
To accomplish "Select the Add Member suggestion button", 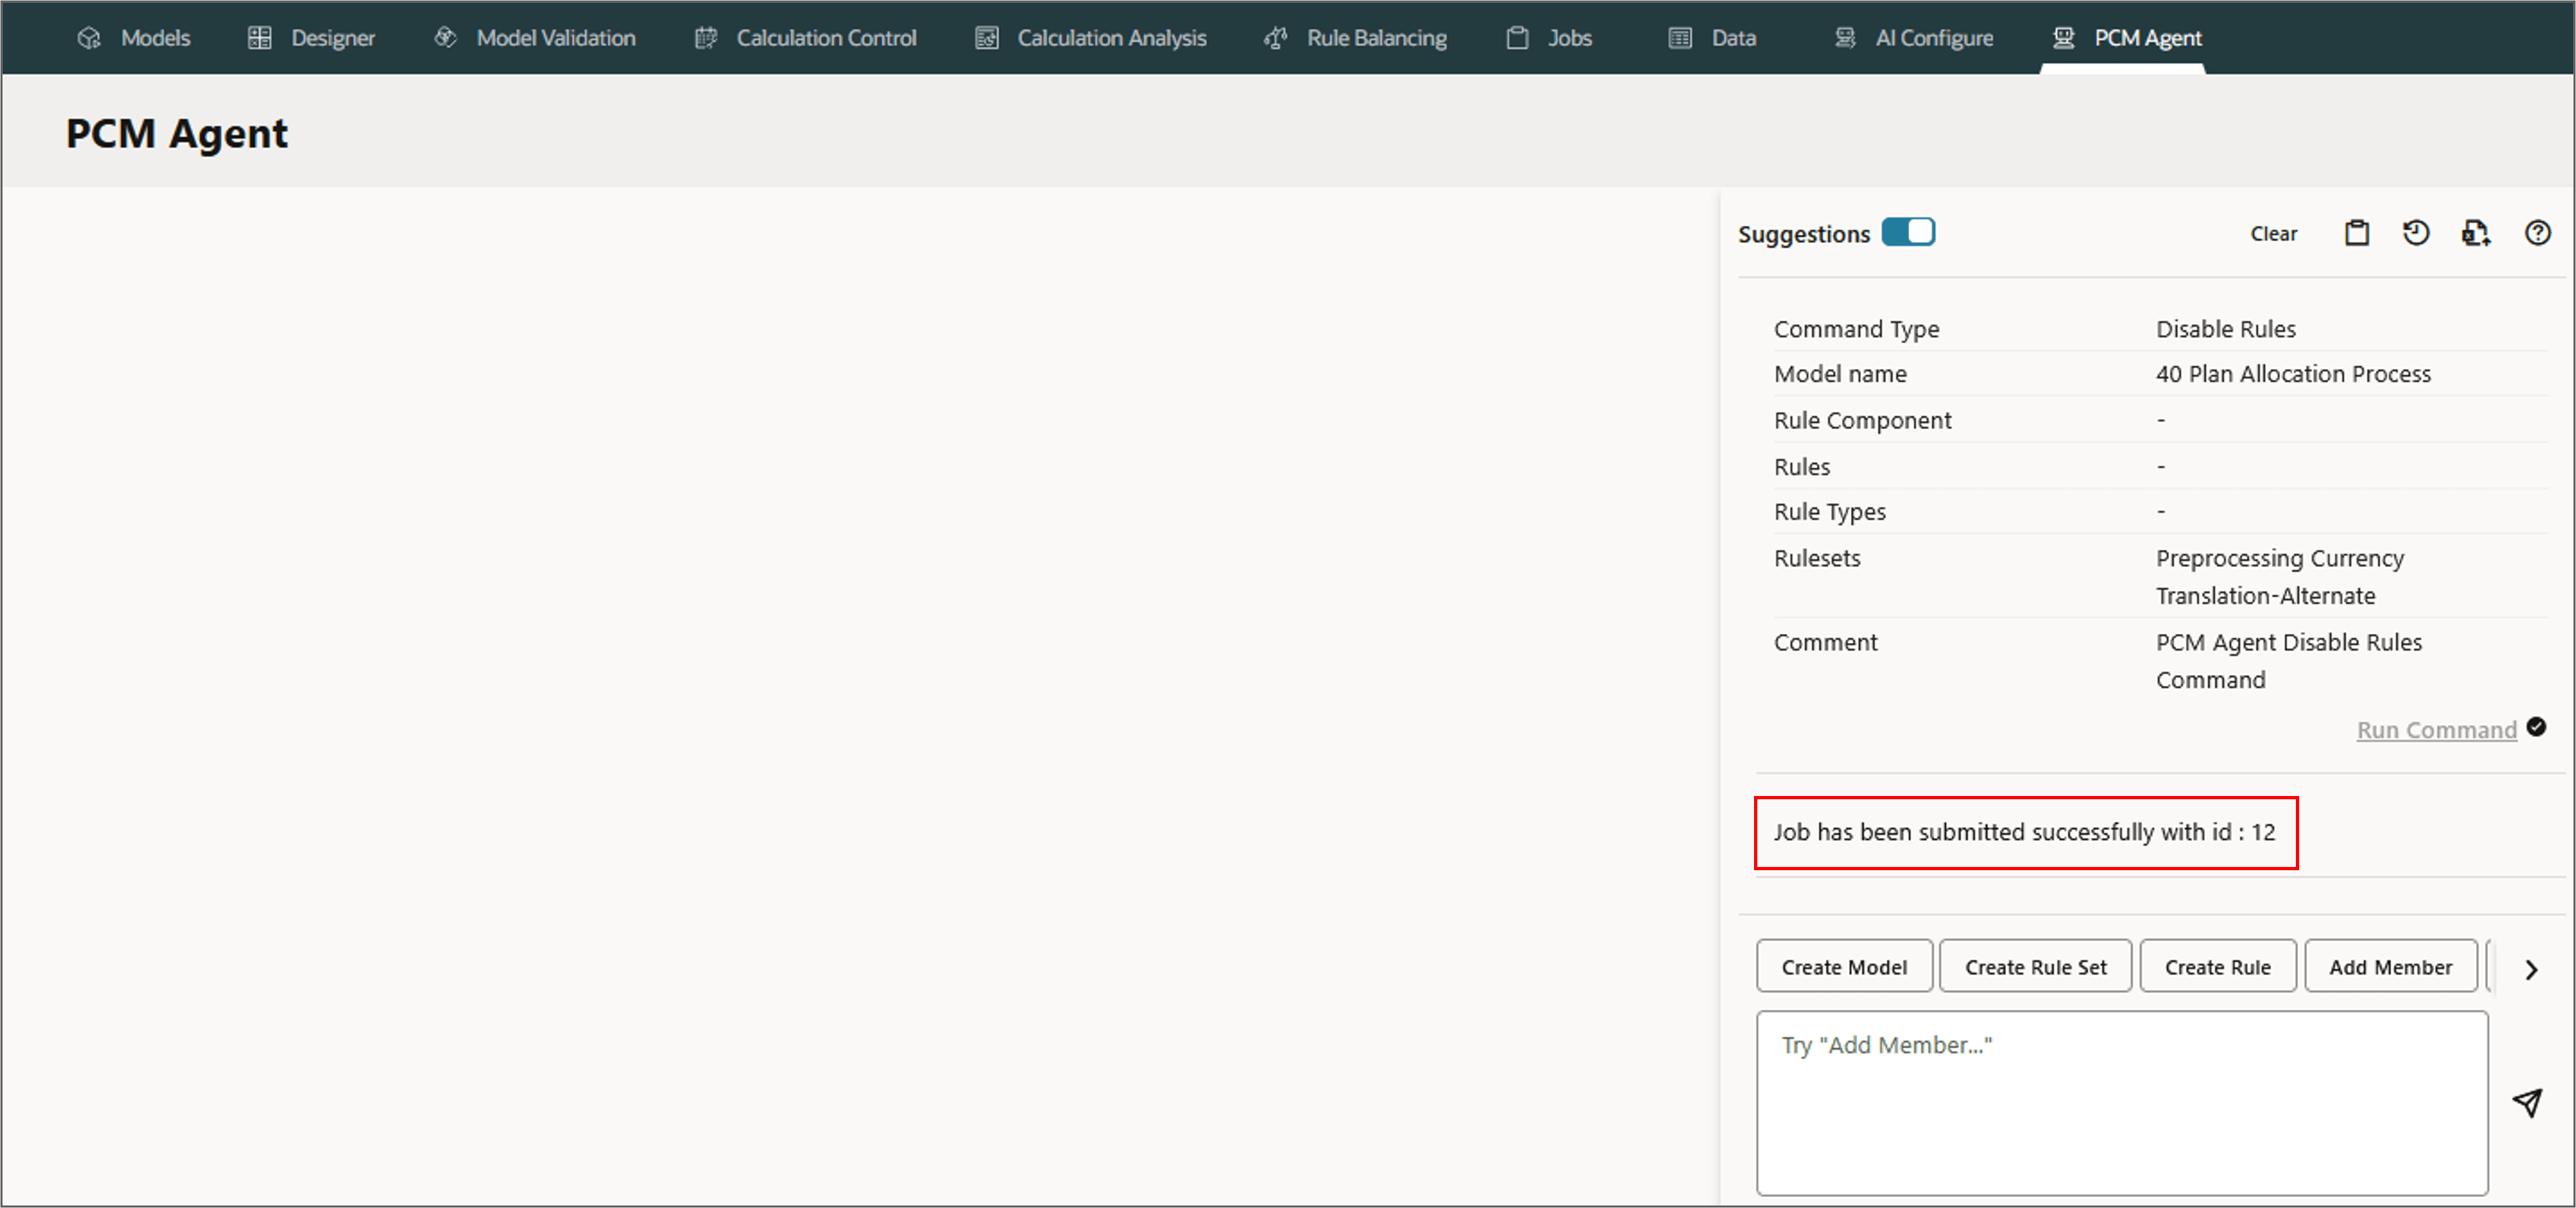I will [2390, 966].
